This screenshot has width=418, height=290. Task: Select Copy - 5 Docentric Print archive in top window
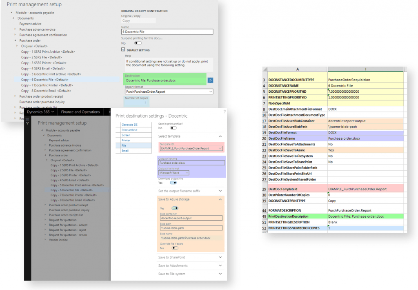[x=51, y=74]
